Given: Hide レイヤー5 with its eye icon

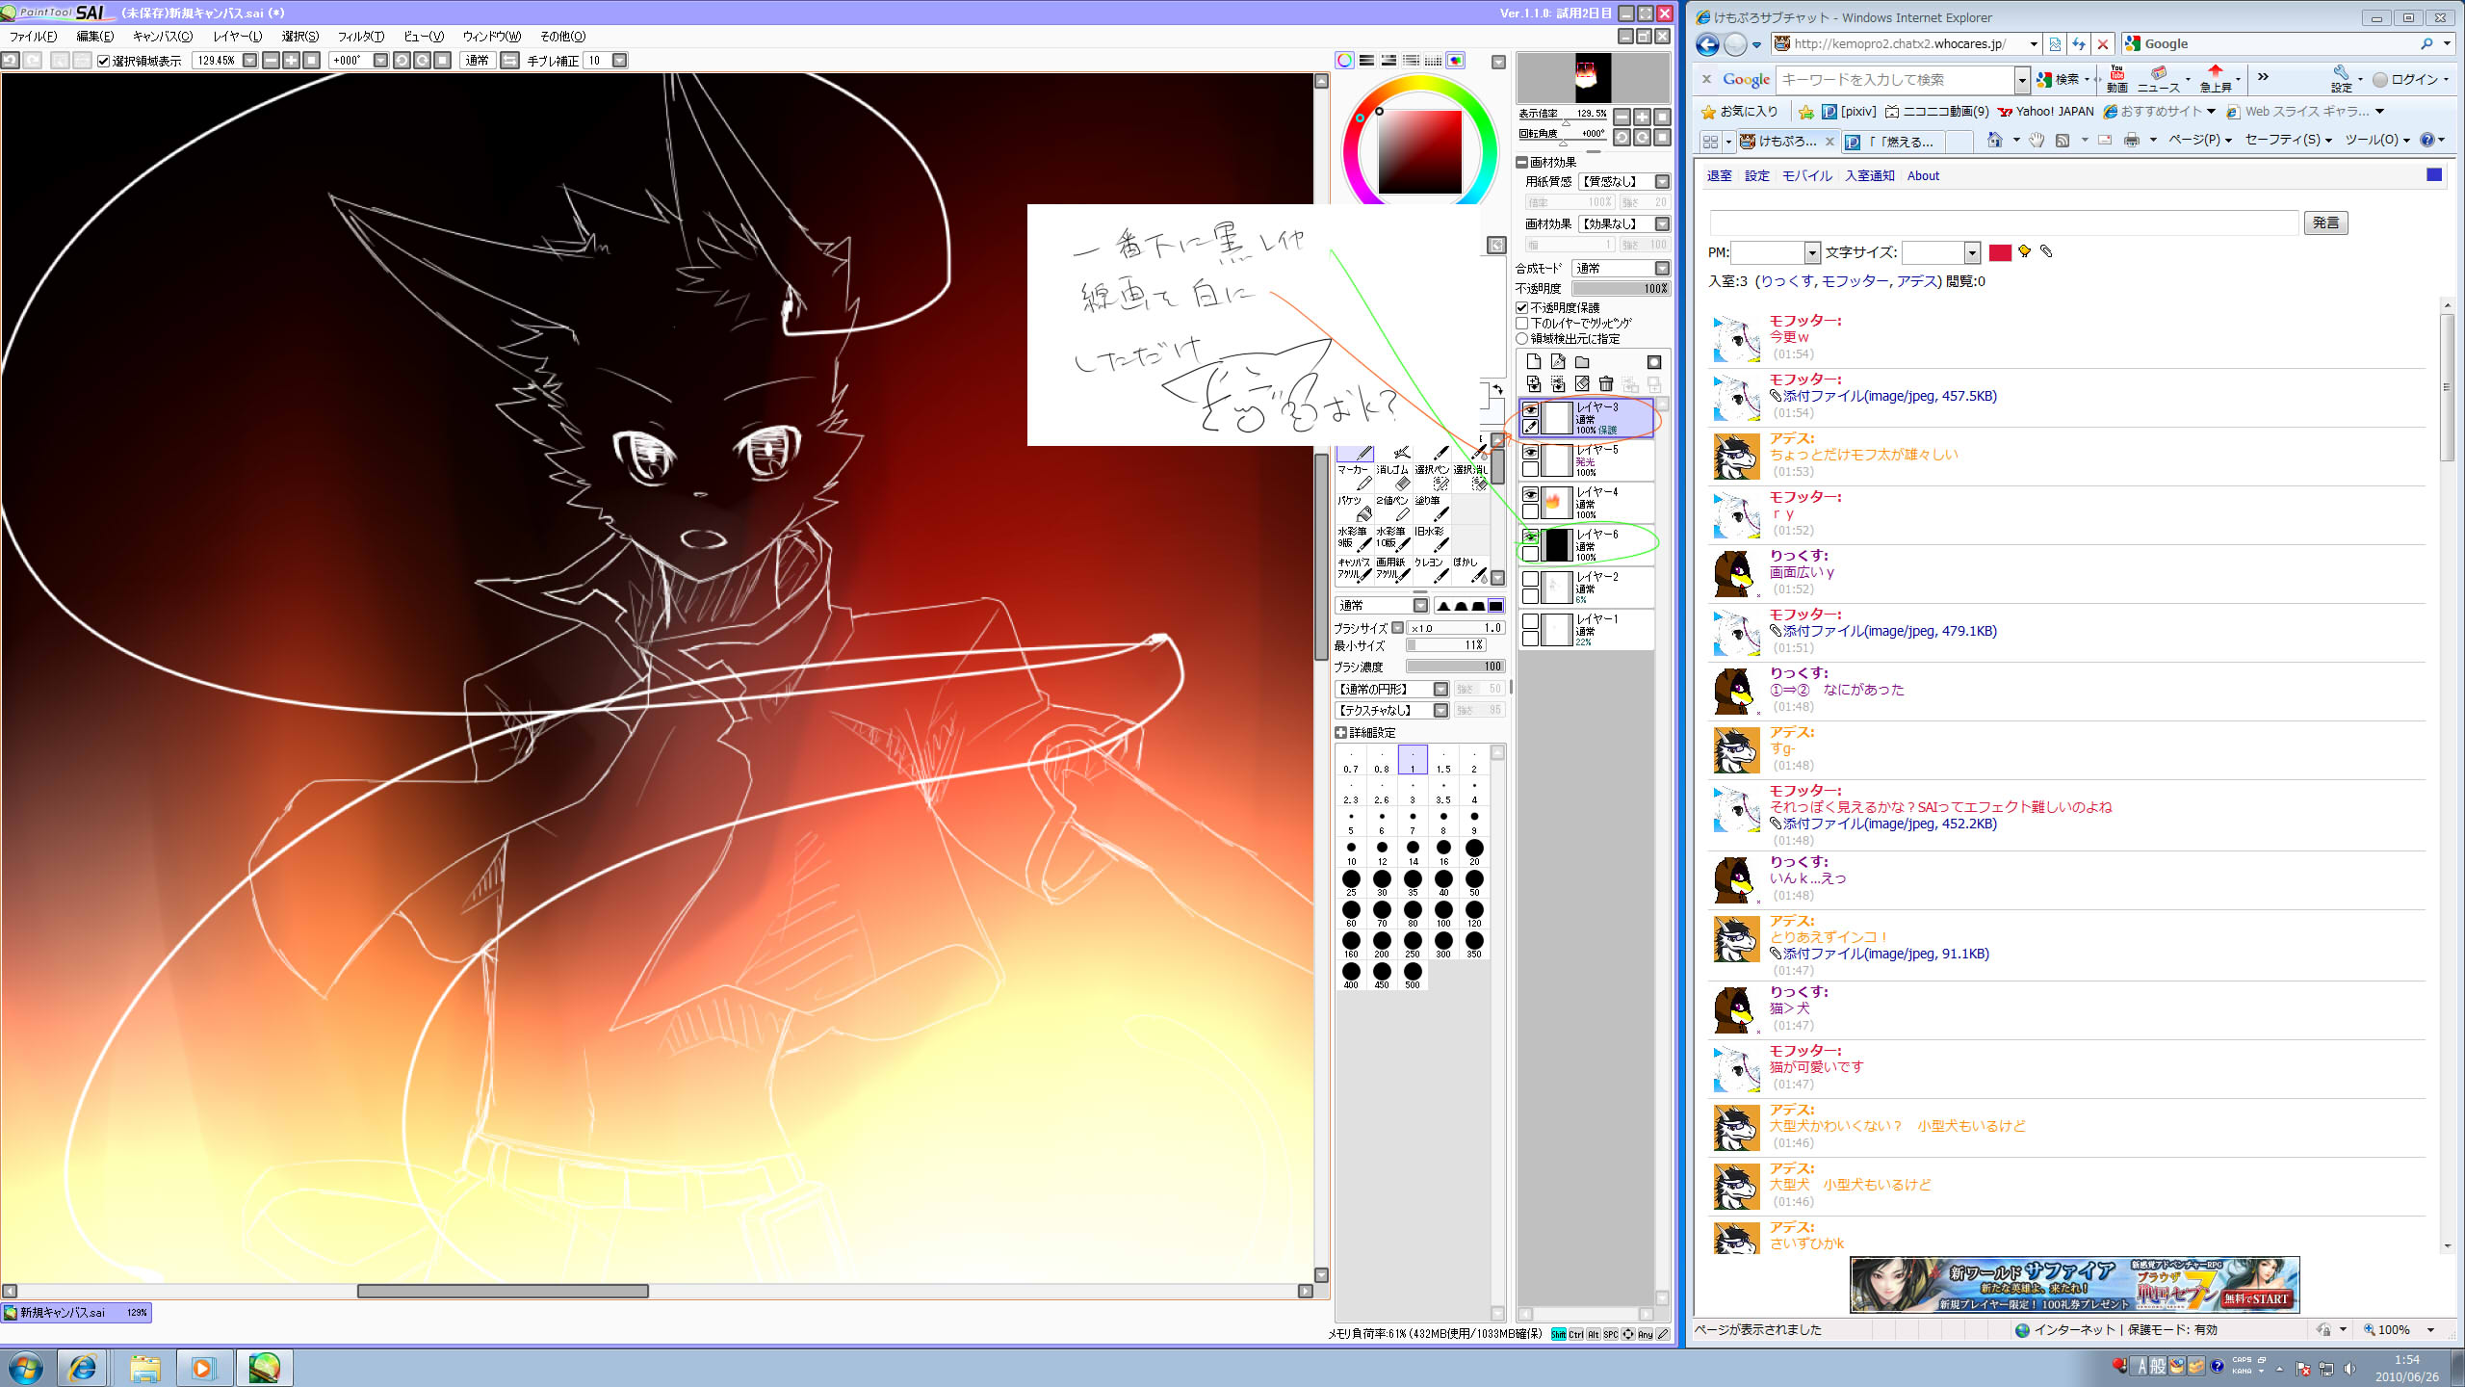Looking at the screenshot, I should point(1530,452).
